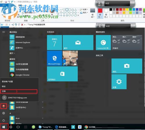
Task: Toggle the hamburger menu at the Start menu top
Action: [3, 32]
